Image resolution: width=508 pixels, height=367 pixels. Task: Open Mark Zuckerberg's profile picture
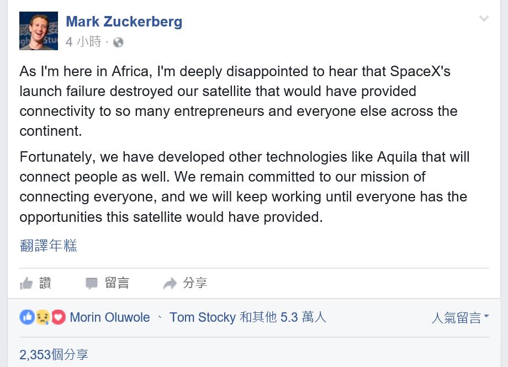[x=39, y=31]
